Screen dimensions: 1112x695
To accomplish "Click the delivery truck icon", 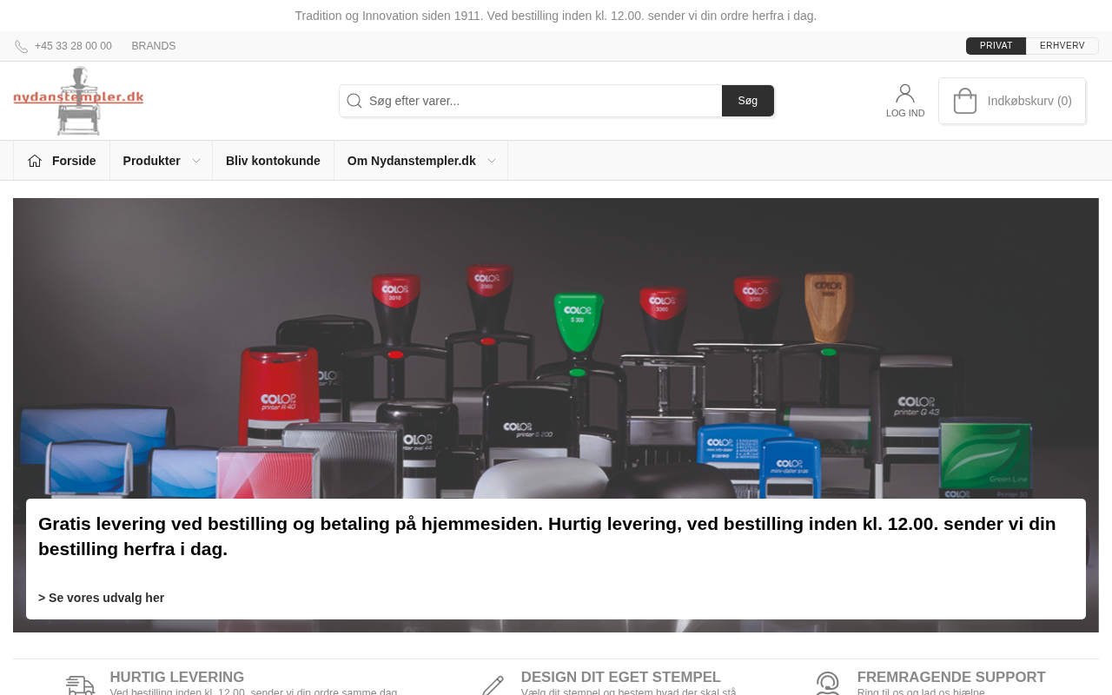I will coord(80,686).
